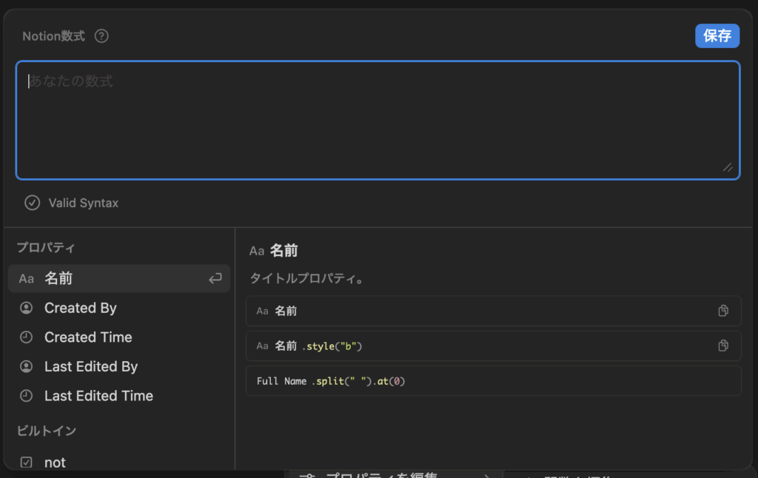
Task: Select the Last Edited By property
Action: point(119,366)
